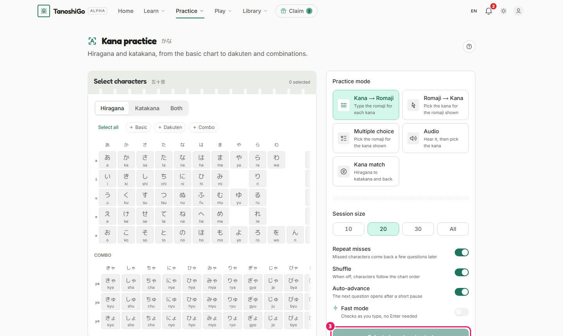563x336 pixels.
Task: Select the を (wo) kana tile
Action: point(276,235)
